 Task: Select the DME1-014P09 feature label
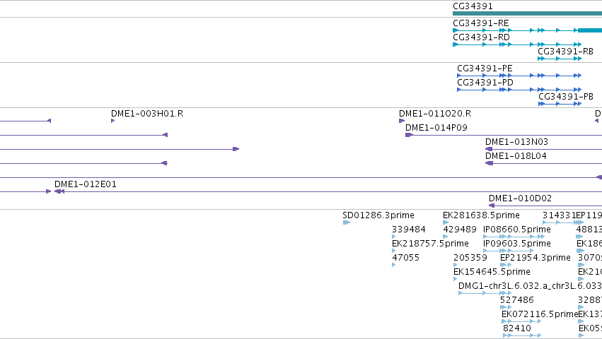coord(436,128)
